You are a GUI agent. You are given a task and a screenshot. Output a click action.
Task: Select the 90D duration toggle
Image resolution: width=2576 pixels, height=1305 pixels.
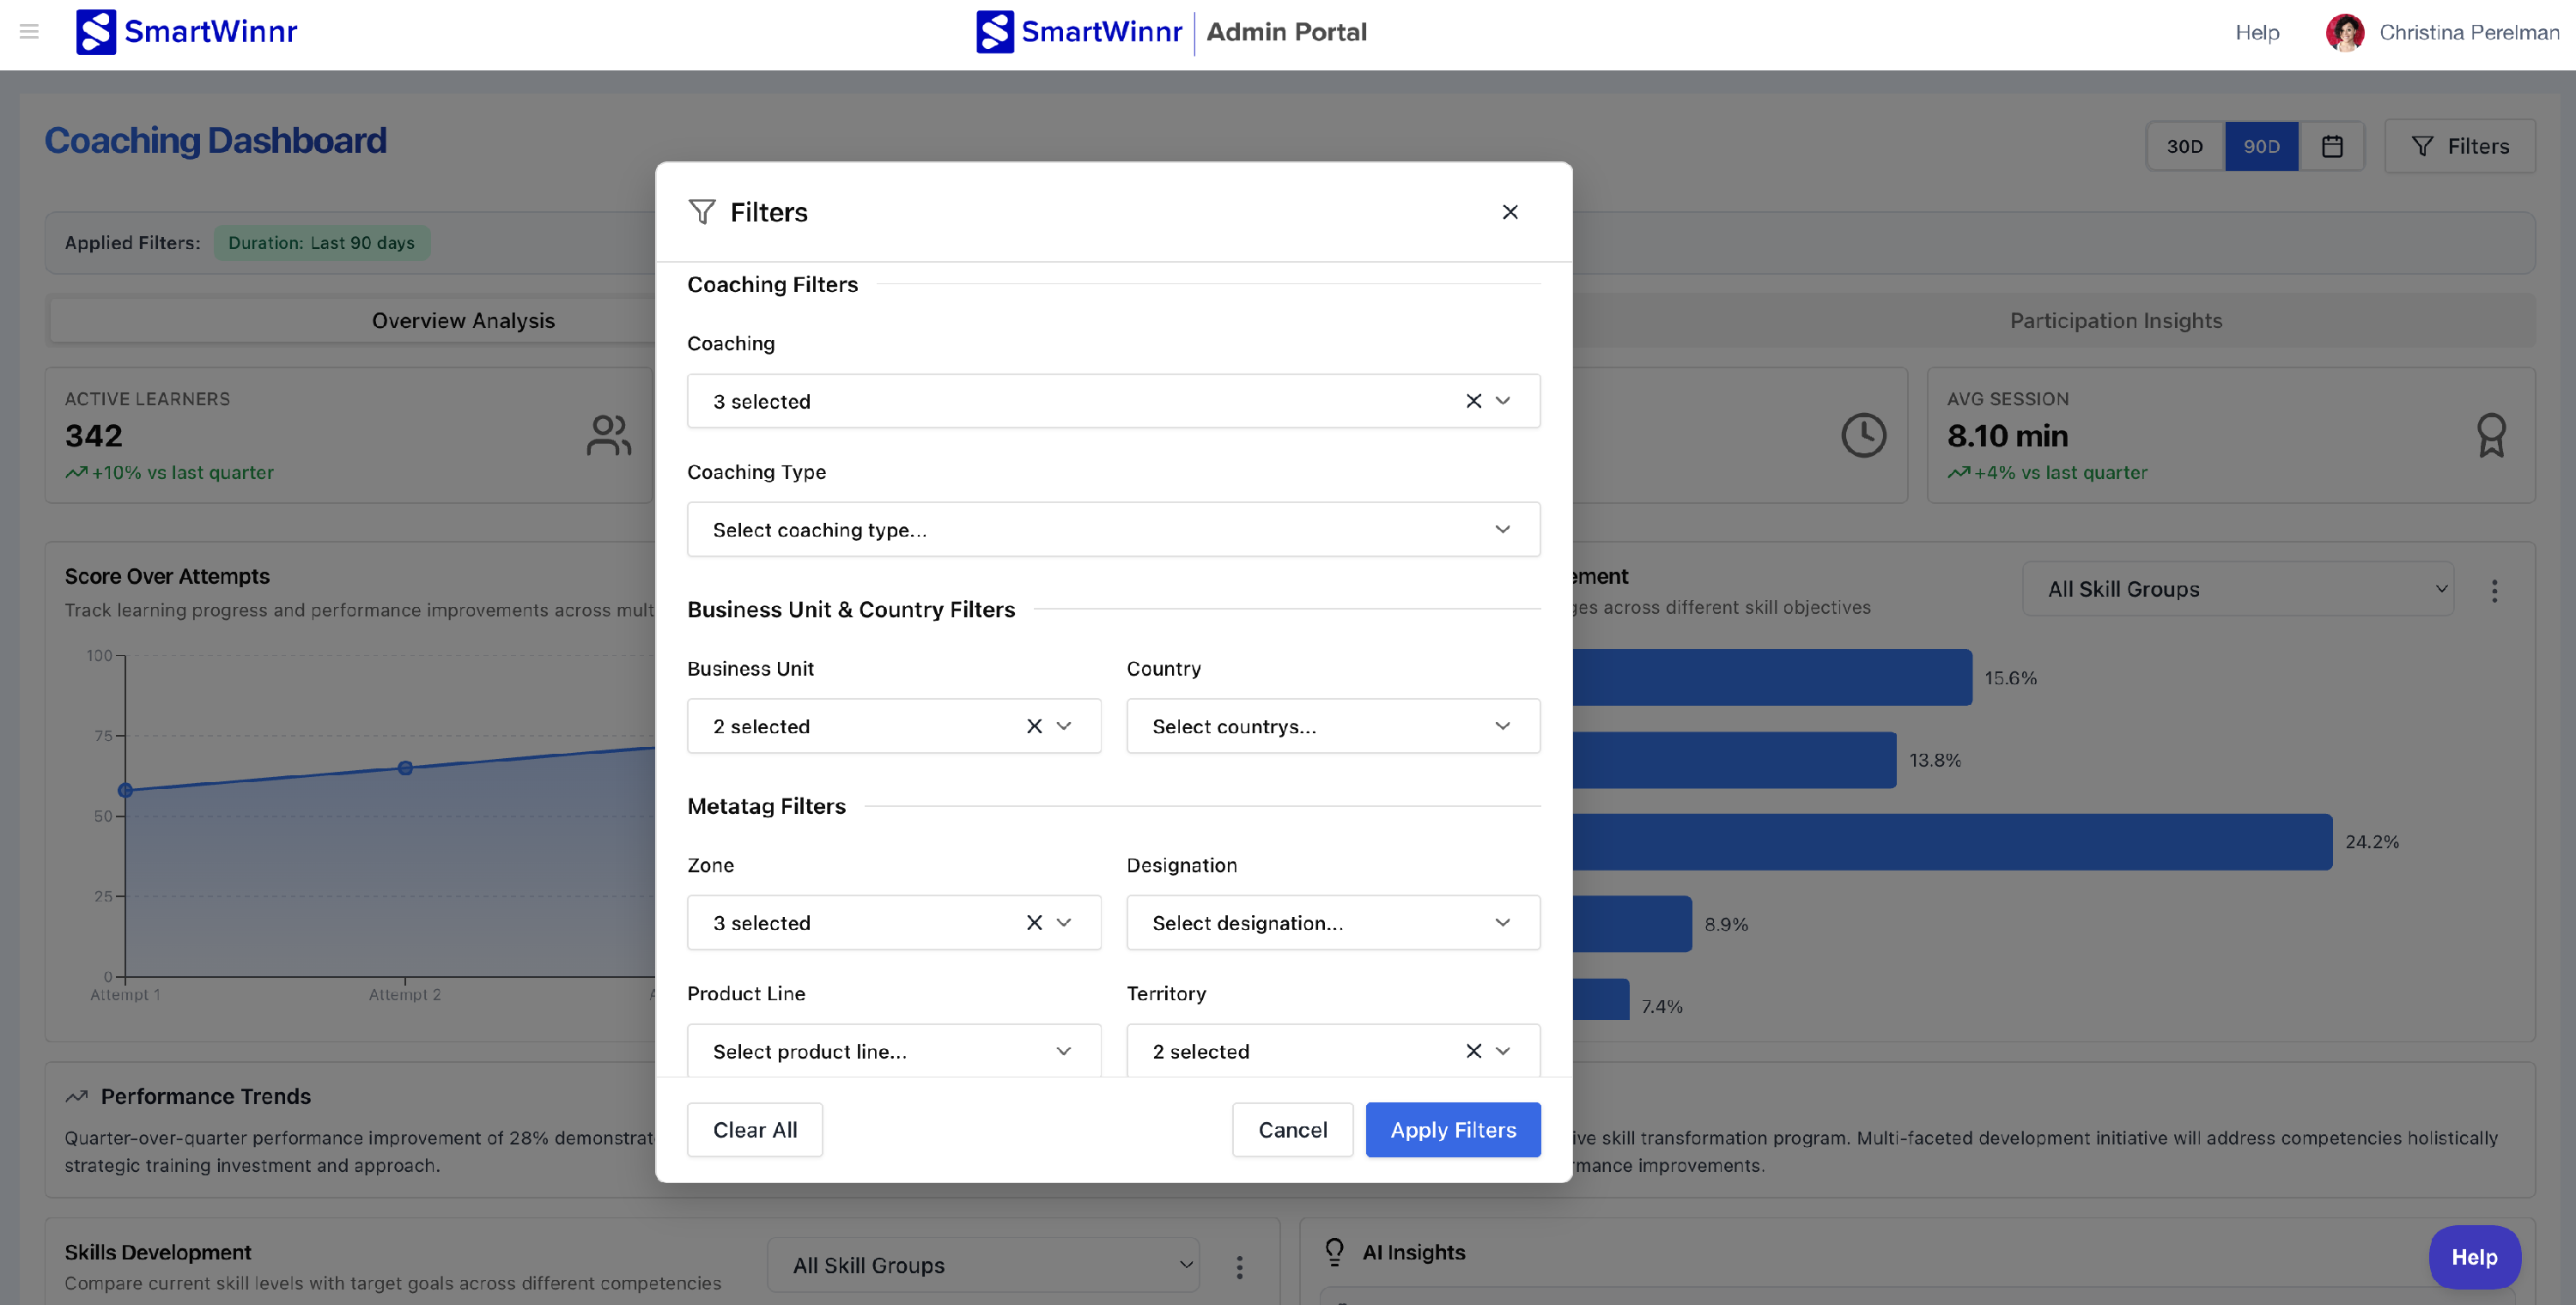click(2260, 146)
